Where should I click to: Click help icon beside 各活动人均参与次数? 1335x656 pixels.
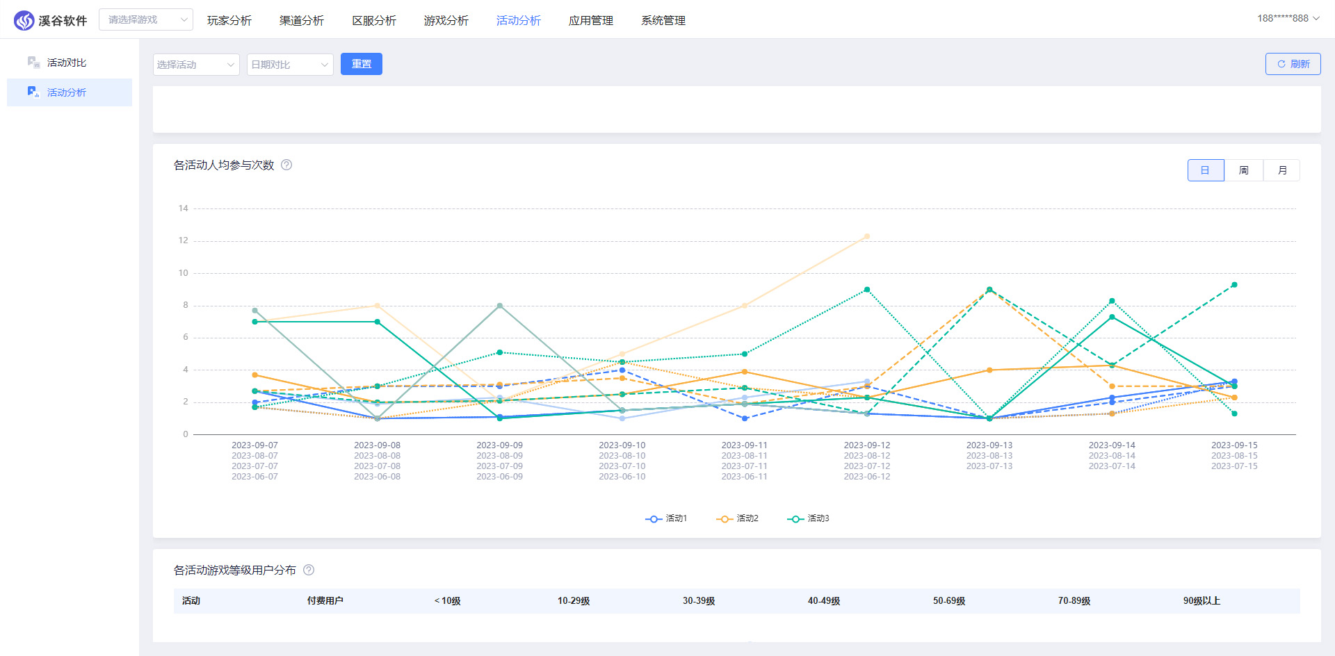(286, 165)
